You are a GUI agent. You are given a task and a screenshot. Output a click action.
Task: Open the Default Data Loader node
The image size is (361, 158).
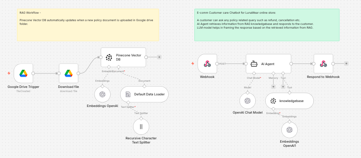click(144, 95)
